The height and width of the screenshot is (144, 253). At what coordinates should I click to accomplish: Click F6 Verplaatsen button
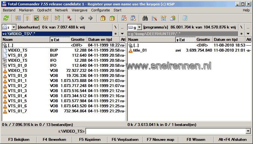coord(125,140)
